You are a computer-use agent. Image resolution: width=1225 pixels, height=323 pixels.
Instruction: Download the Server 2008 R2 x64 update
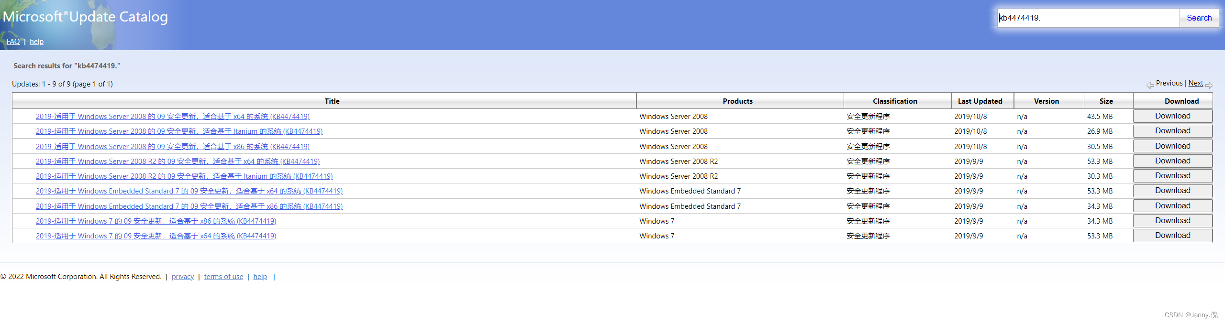(x=1172, y=161)
